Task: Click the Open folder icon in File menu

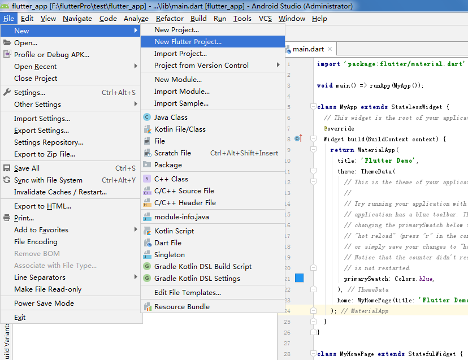Action: click(x=7, y=42)
